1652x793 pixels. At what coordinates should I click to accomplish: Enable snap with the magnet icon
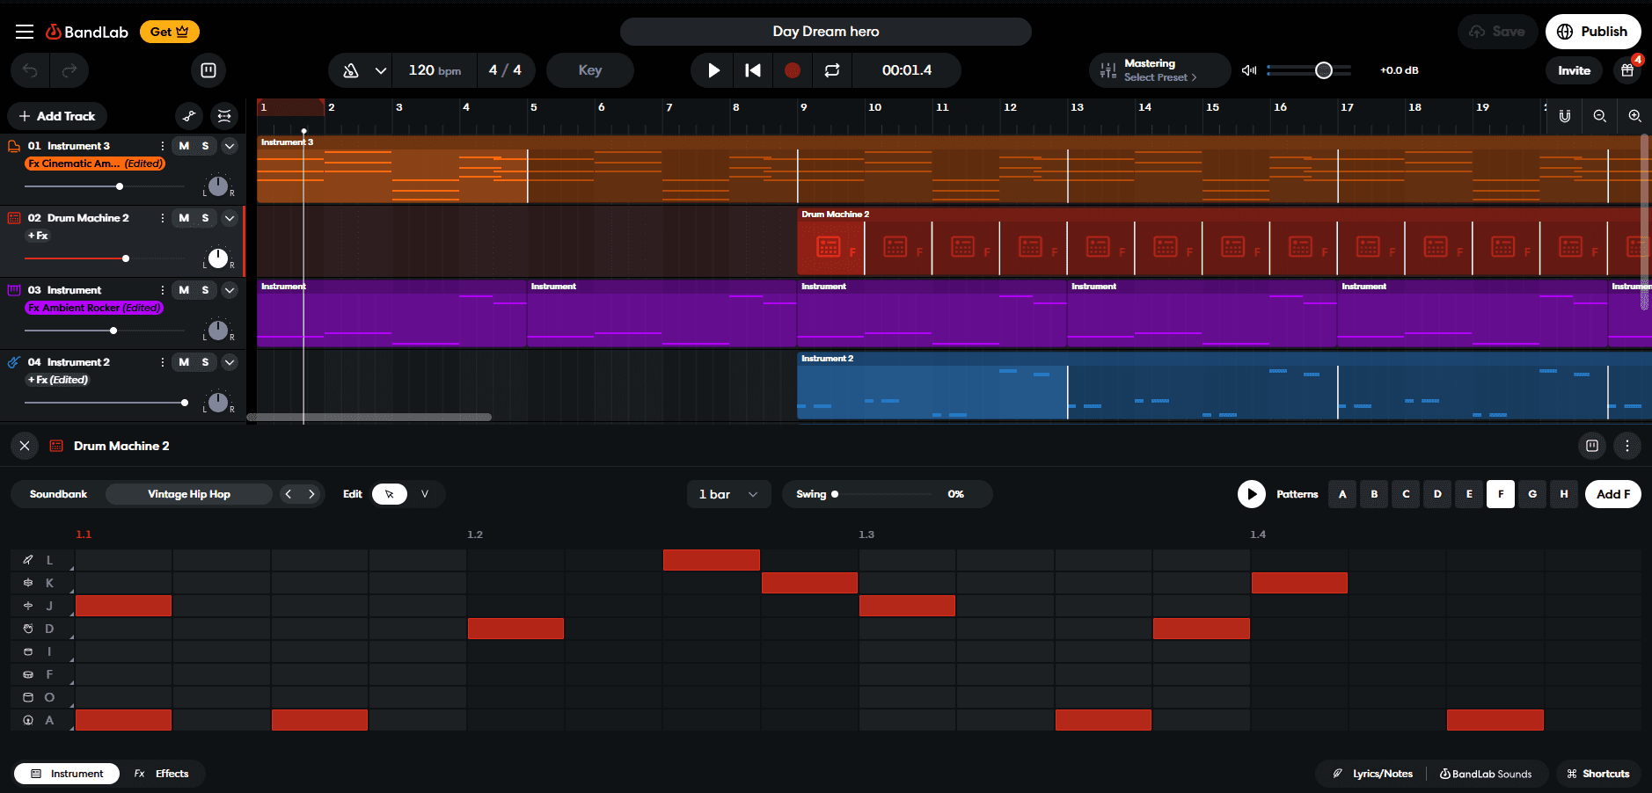(x=1565, y=115)
